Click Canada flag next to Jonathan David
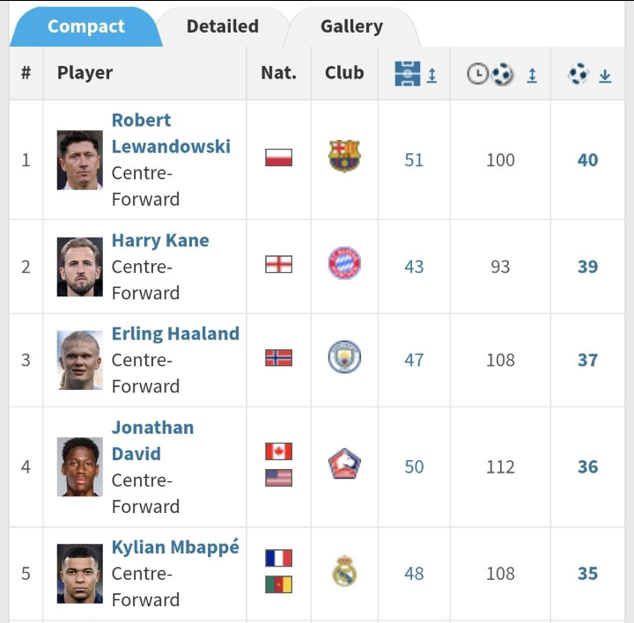Screen dimensions: 634x623 278,451
